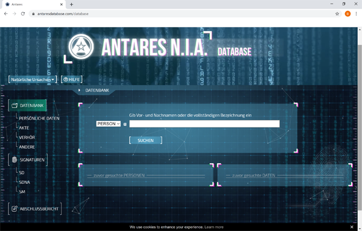
Task: Follow the Learn more cookie link
Action: click(214, 227)
